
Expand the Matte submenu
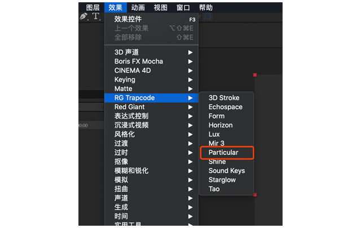(151, 89)
